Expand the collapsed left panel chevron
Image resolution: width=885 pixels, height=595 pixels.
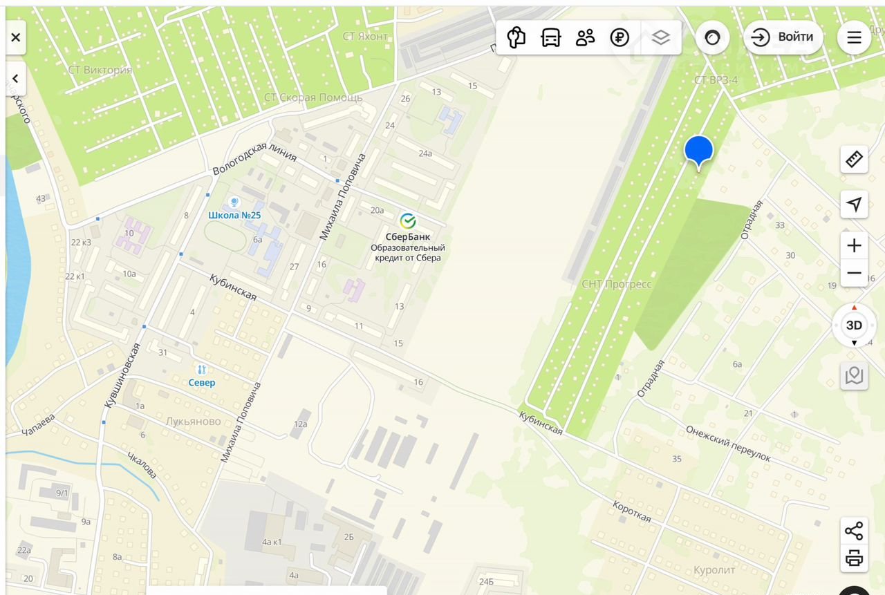[x=16, y=79]
